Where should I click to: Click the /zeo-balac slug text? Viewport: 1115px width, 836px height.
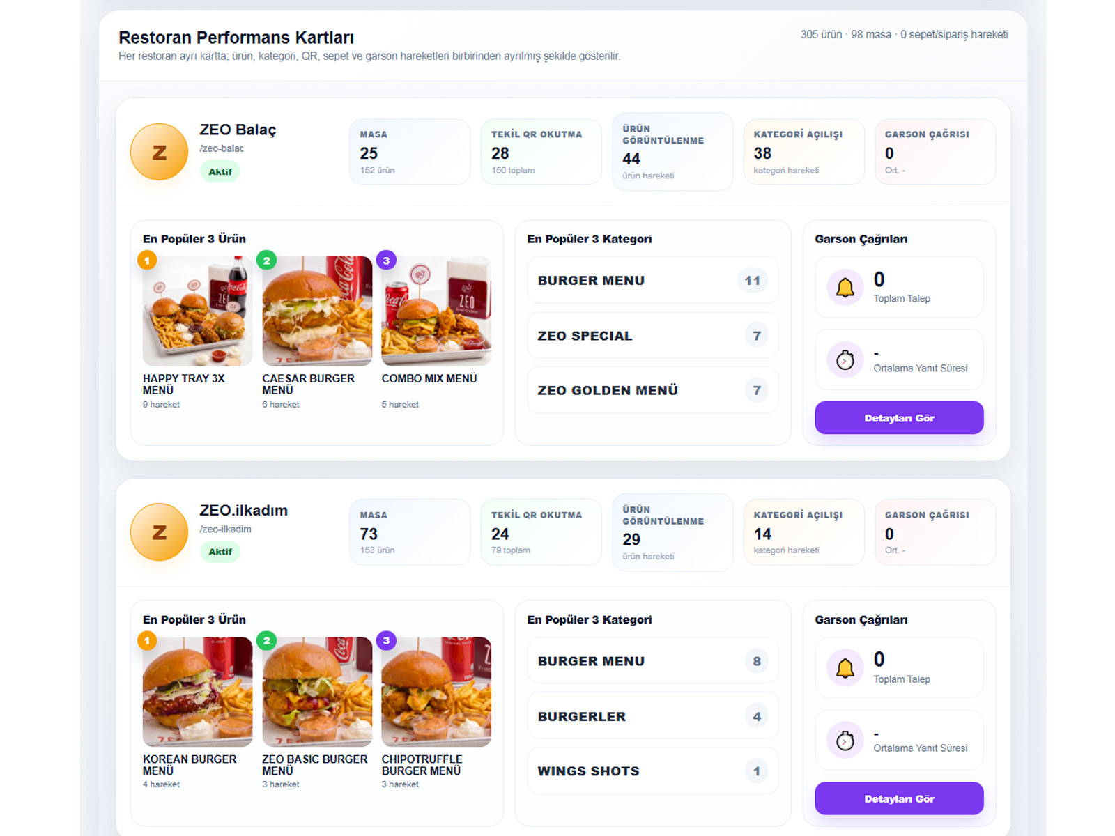[222, 148]
